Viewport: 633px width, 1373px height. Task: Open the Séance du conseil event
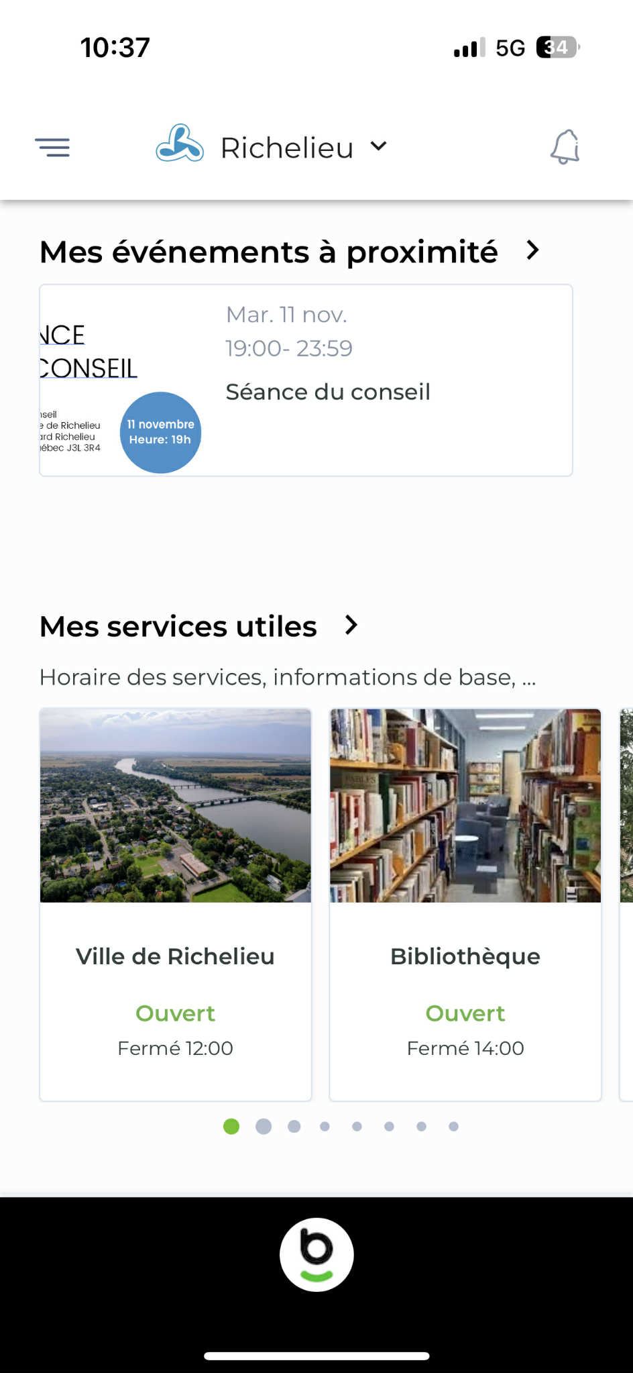pyautogui.click(x=328, y=391)
